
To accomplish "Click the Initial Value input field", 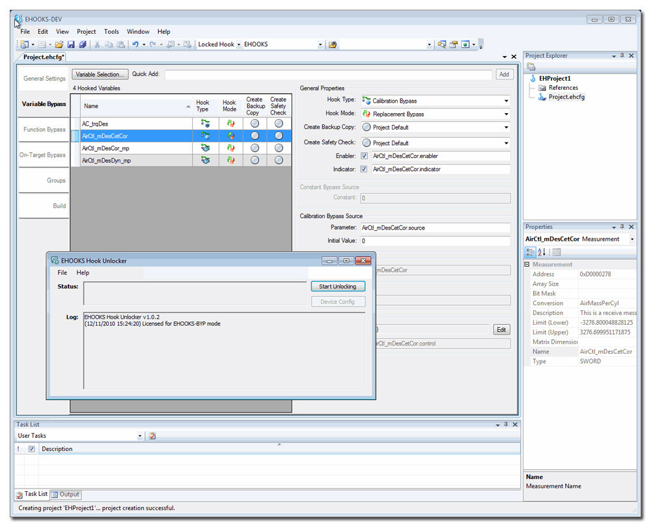I will tap(435, 241).
